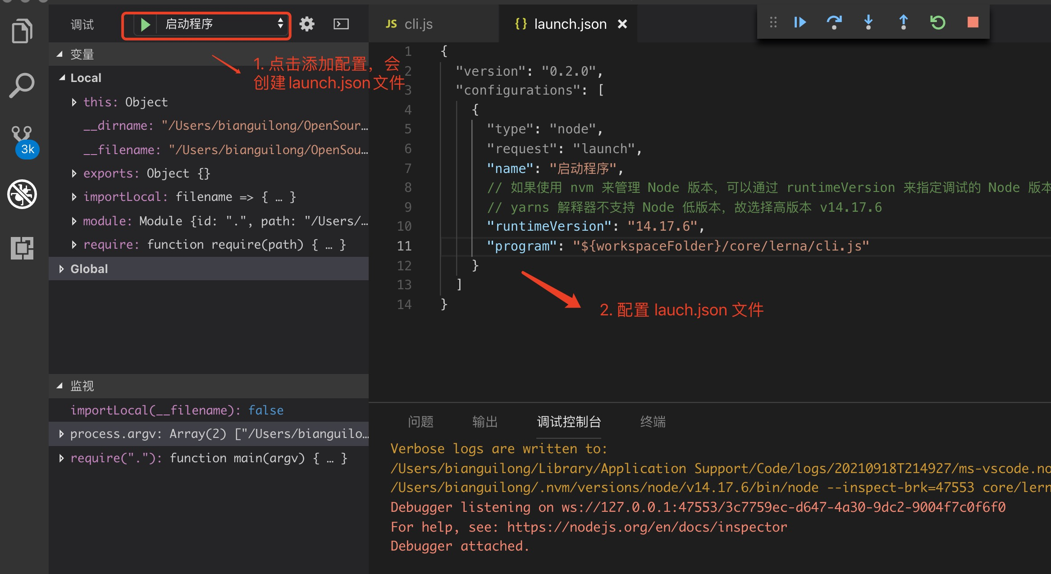Viewport: 1051px width, 574px height.
Task: Open the 终端 panel tab
Action: pos(653,422)
